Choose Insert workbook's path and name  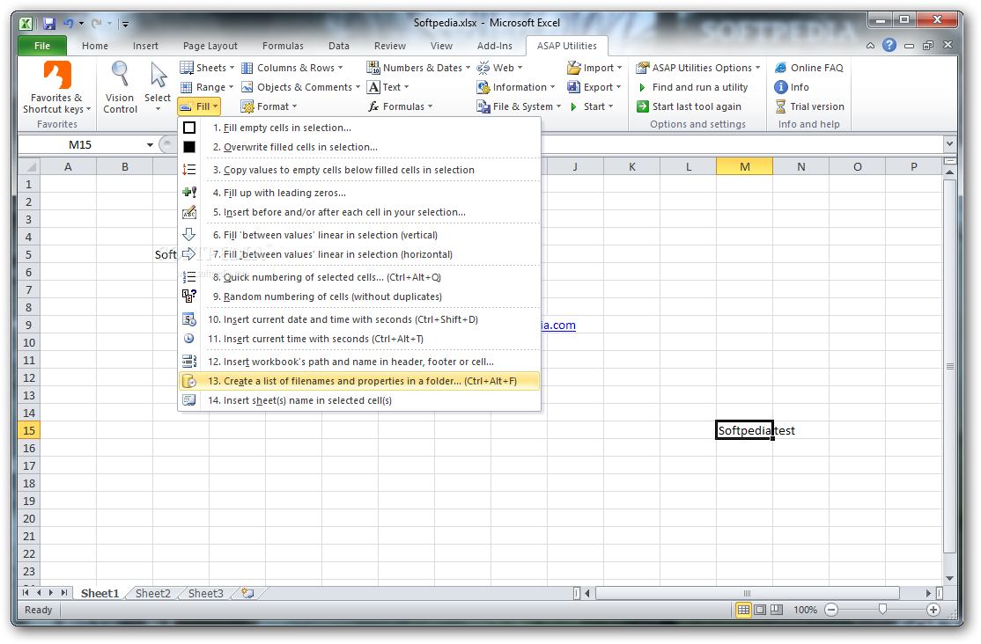tap(360, 362)
